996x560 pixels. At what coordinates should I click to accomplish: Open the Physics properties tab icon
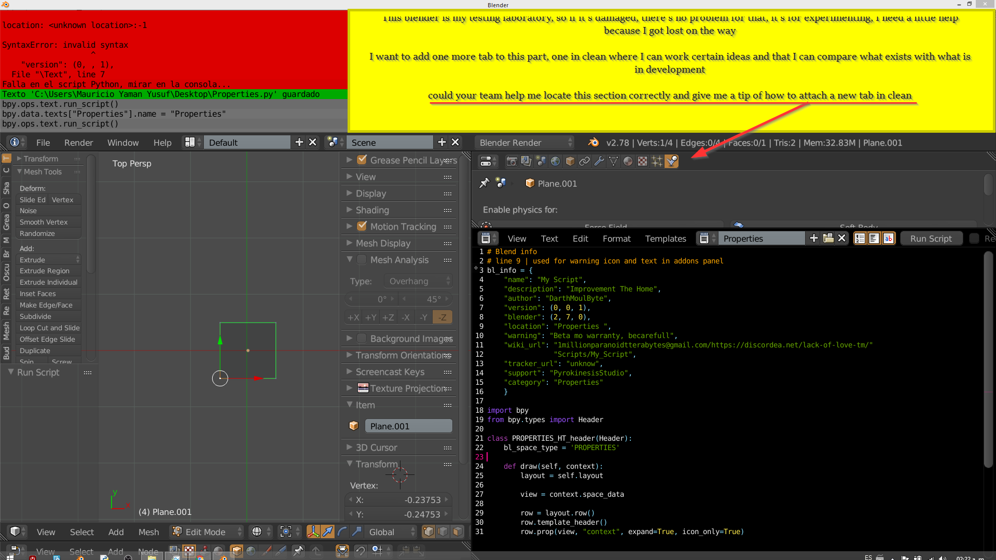(x=672, y=161)
